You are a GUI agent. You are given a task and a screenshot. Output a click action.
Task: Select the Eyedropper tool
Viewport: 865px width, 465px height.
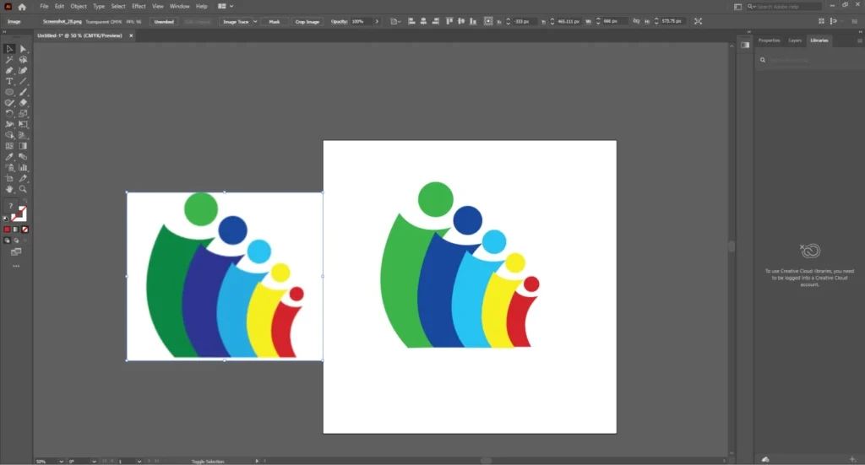[9, 157]
